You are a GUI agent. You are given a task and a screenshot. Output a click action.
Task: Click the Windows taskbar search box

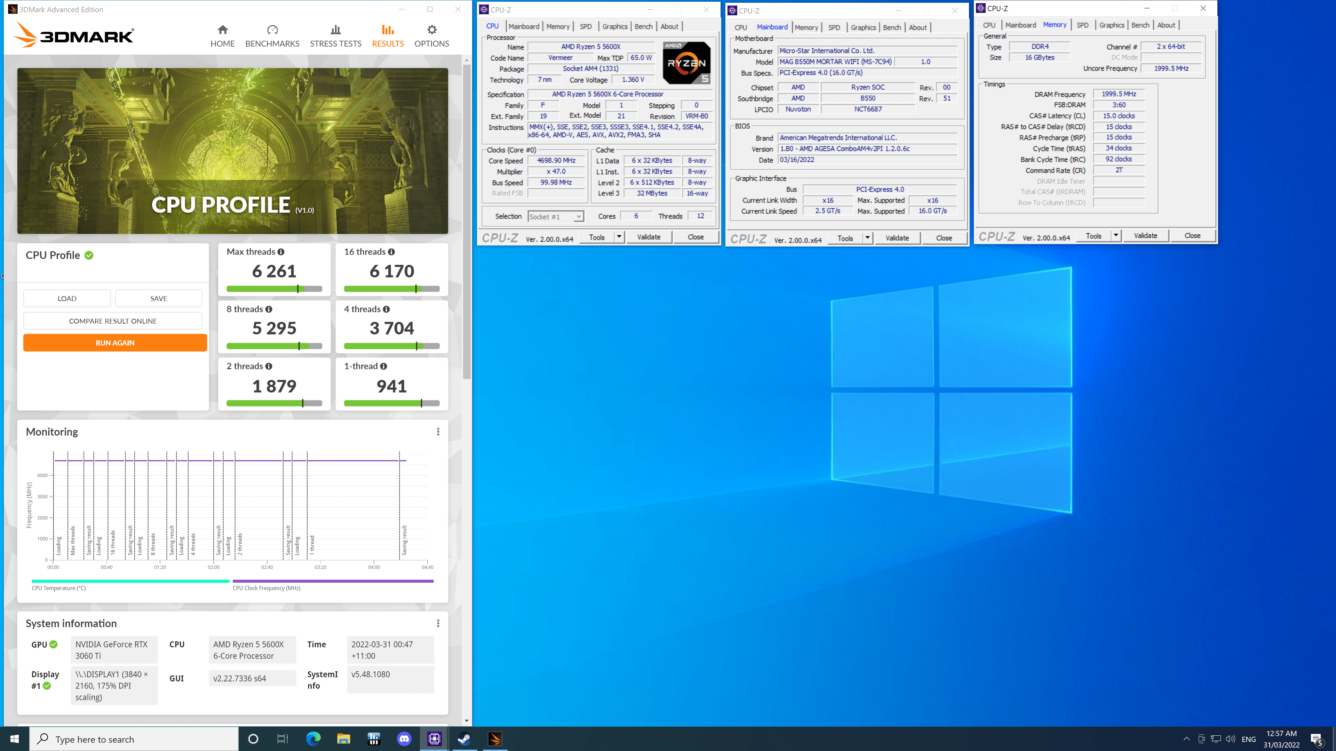tap(134, 739)
